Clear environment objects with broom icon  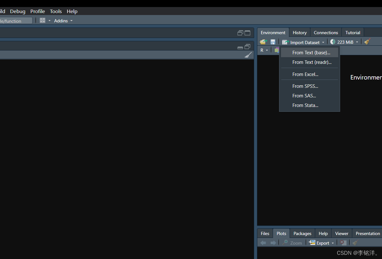367,42
